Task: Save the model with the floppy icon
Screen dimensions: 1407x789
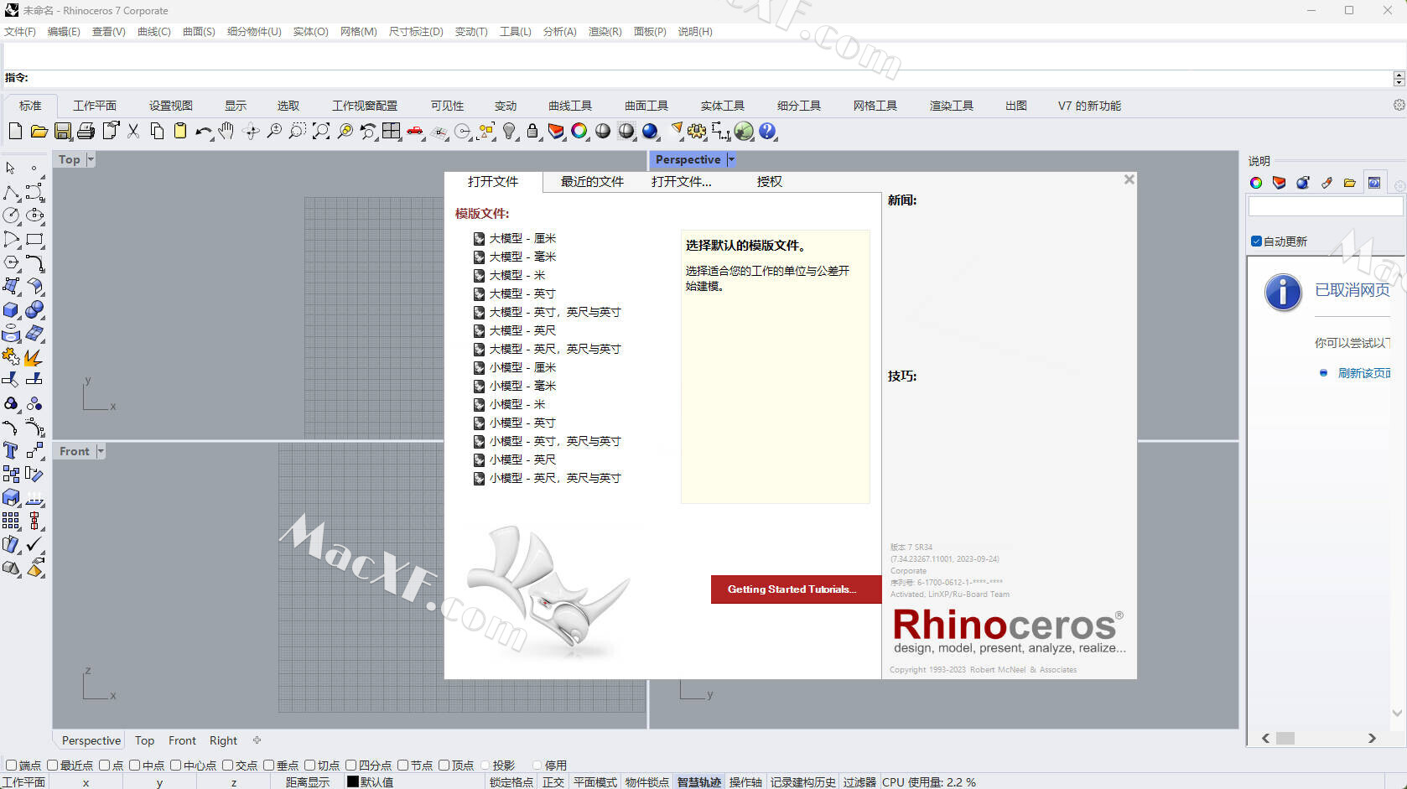Action: pyautogui.click(x=62, y=131)
